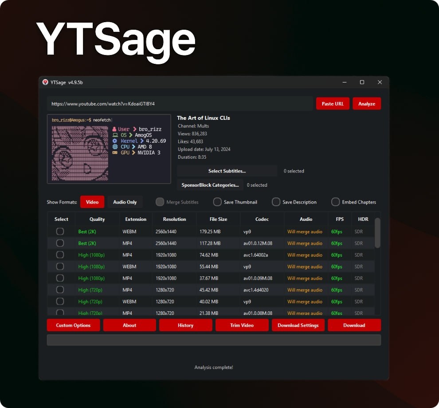Click the Analyze button
439x408 pixels.
(366, 104)
